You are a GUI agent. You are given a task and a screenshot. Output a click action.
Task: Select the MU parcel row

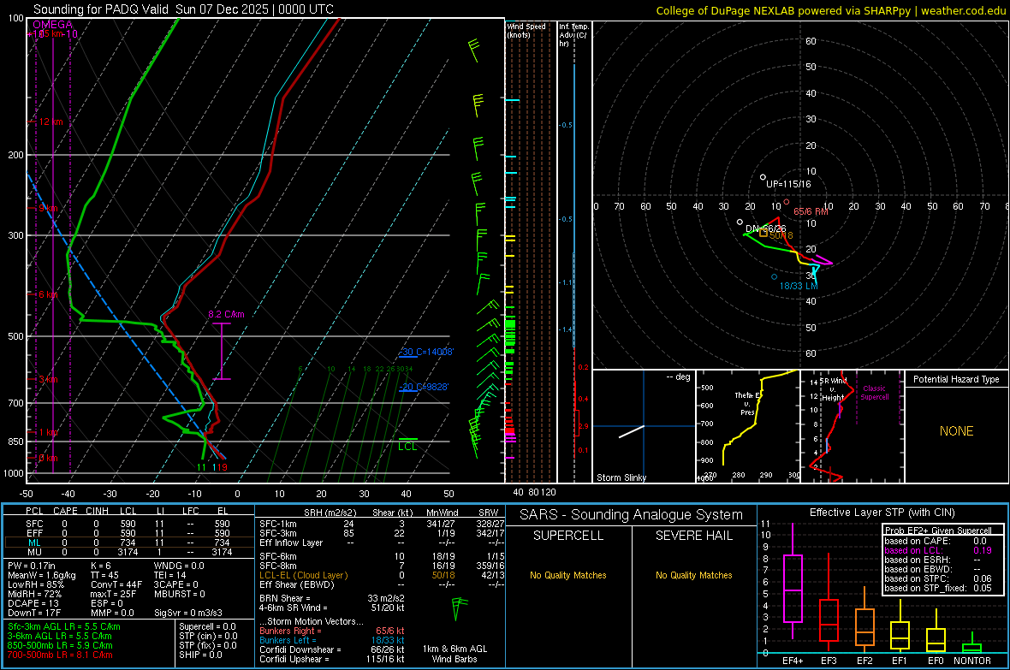coord(128,551)
